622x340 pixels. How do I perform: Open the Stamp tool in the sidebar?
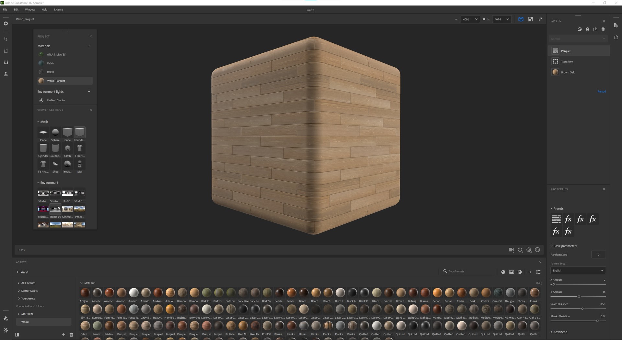6,74
